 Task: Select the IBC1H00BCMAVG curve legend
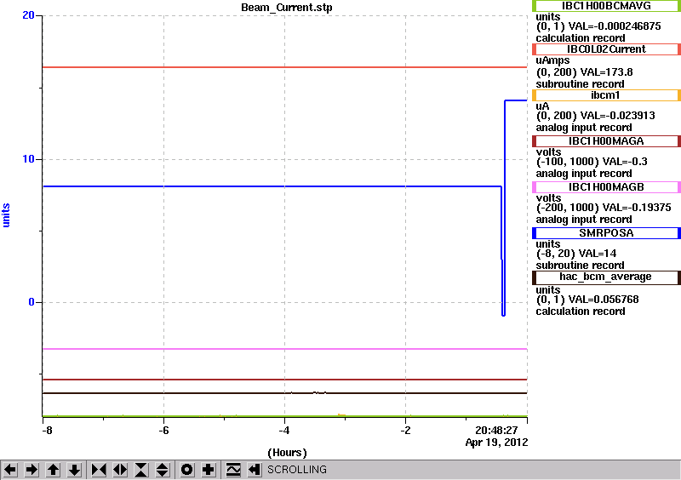(x=606, y=6)
